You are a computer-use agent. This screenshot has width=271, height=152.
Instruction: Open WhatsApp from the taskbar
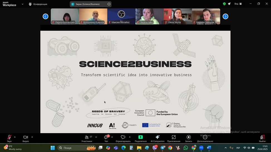pos(186,148)
